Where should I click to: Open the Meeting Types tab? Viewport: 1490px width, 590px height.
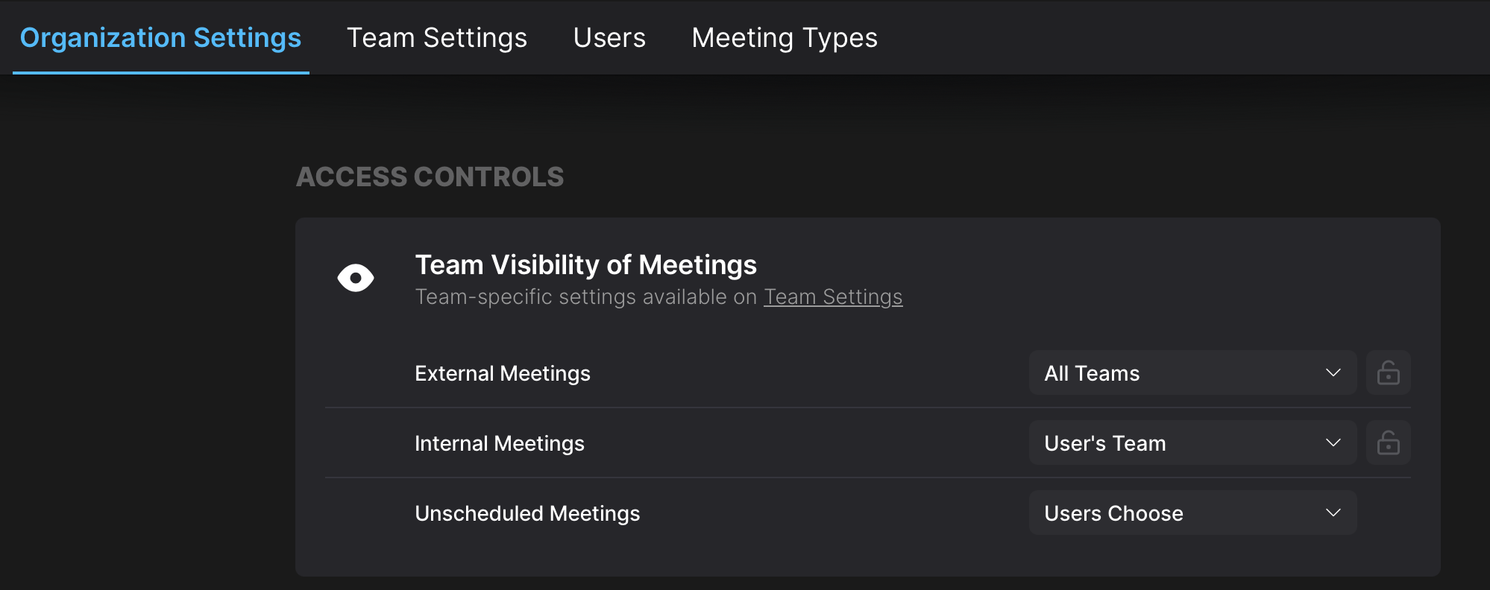(x=785, y=38)
